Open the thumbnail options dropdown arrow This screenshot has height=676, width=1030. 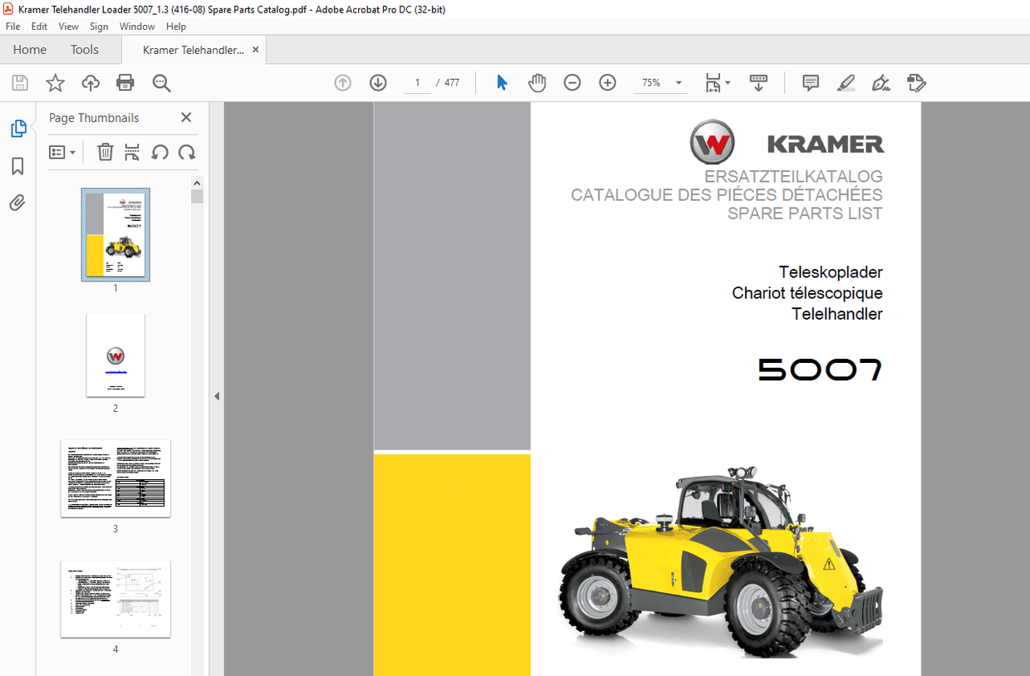pos(71,152)
